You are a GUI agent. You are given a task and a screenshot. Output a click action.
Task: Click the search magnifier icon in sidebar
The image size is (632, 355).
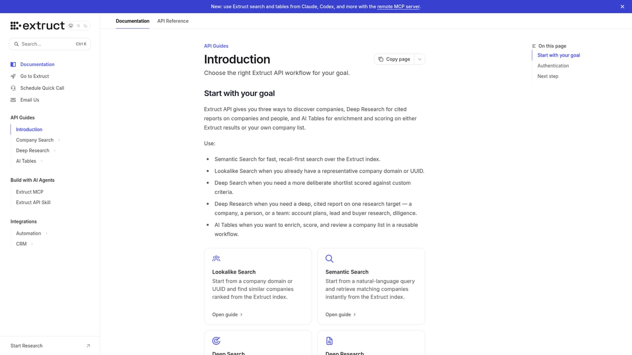pos(16,44)
